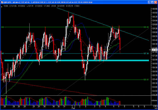Click 124.20 on the price scale
Viewport: 158px width, 110px height.
154,95
